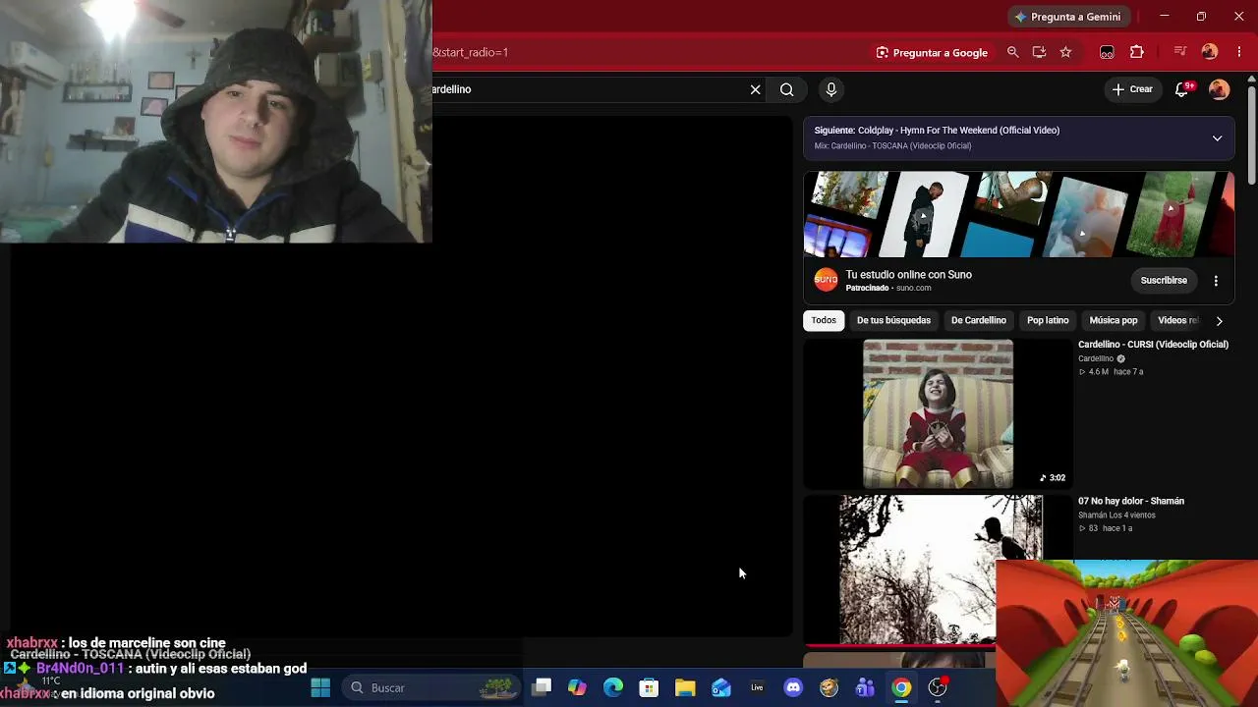Image resolution: width=1258 pixels, height=707 pixels.
Task: Bookmark this page with the star icon
Action: pos(1065,52)
